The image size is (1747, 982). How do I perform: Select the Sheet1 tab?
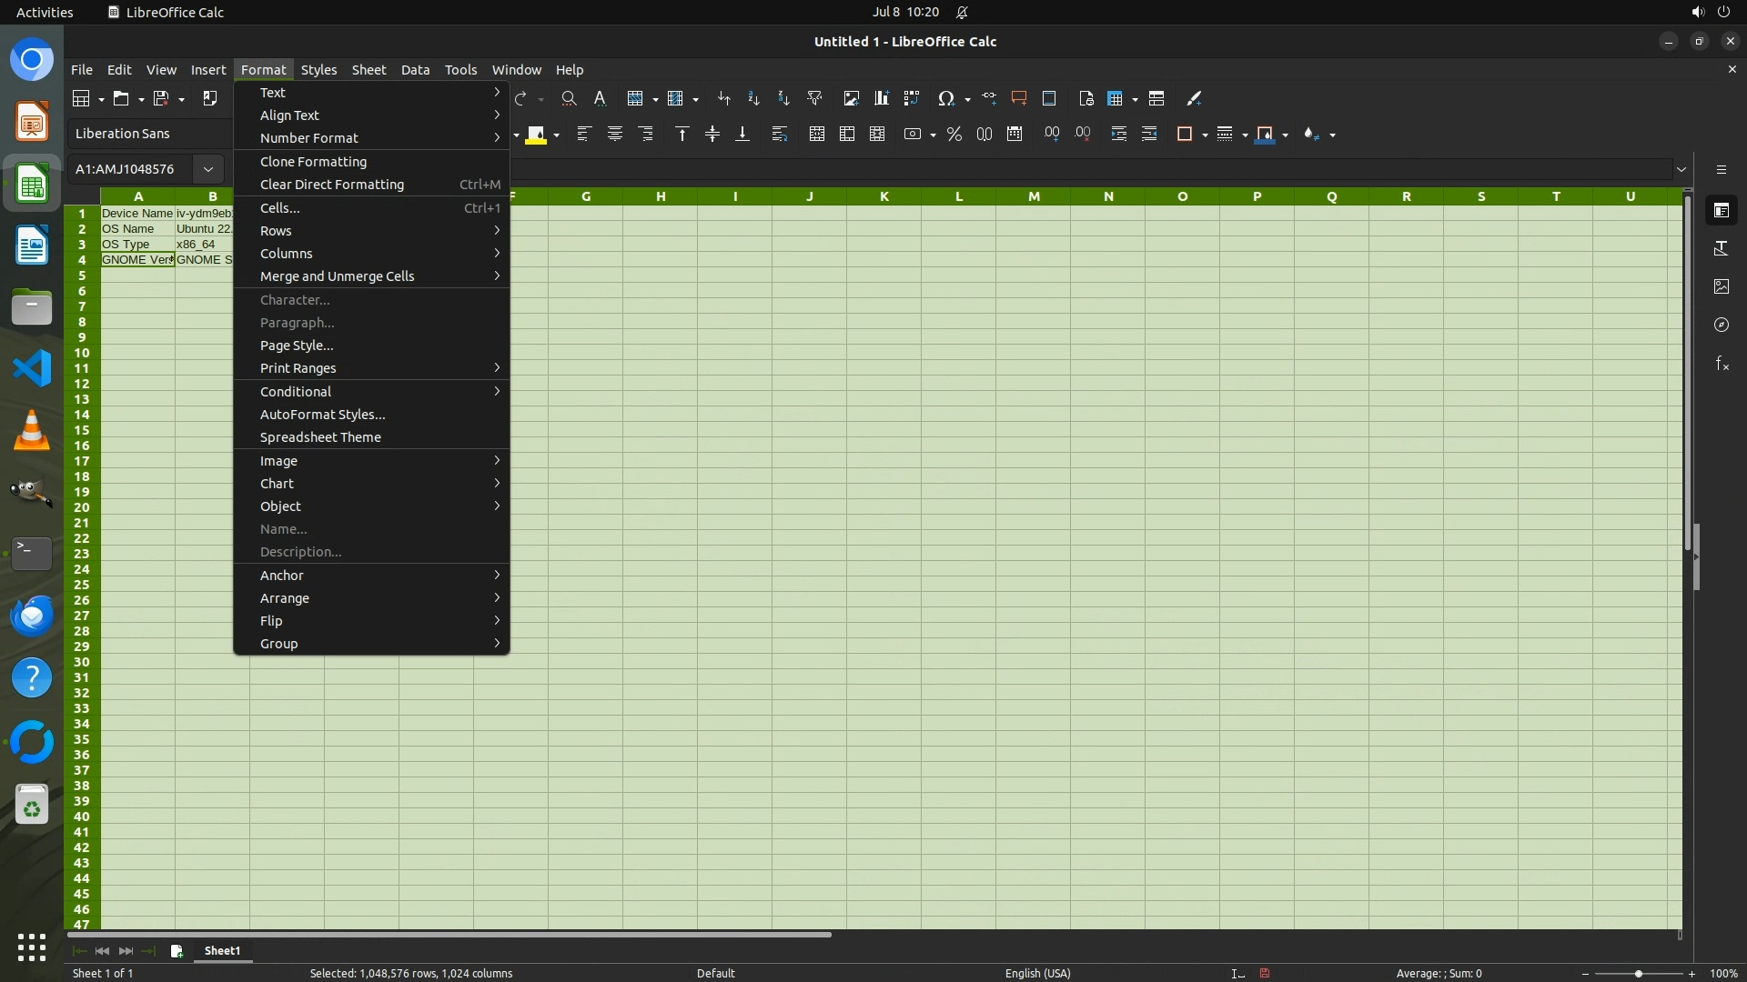tap(222, 950)
